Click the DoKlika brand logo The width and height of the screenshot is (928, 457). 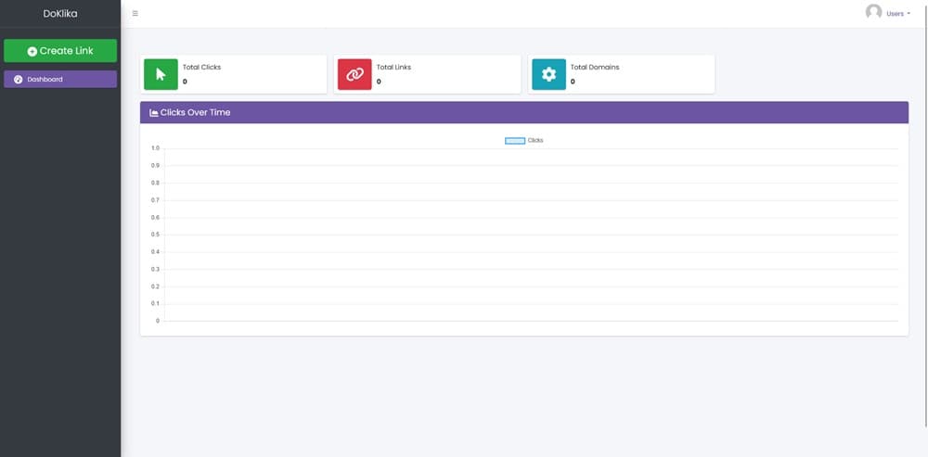(x=60, y=14)
